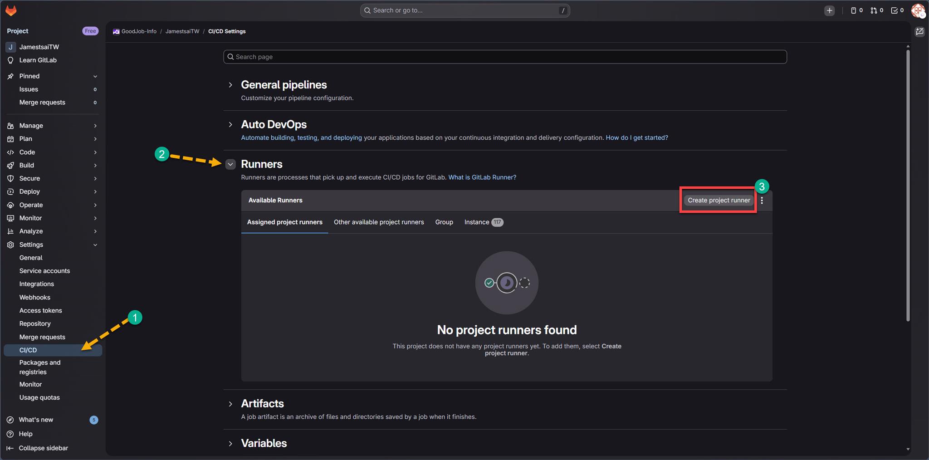Open the What is GitLab Runner link
This screenshot has width=929, height=460.
[x=482, y=177]
